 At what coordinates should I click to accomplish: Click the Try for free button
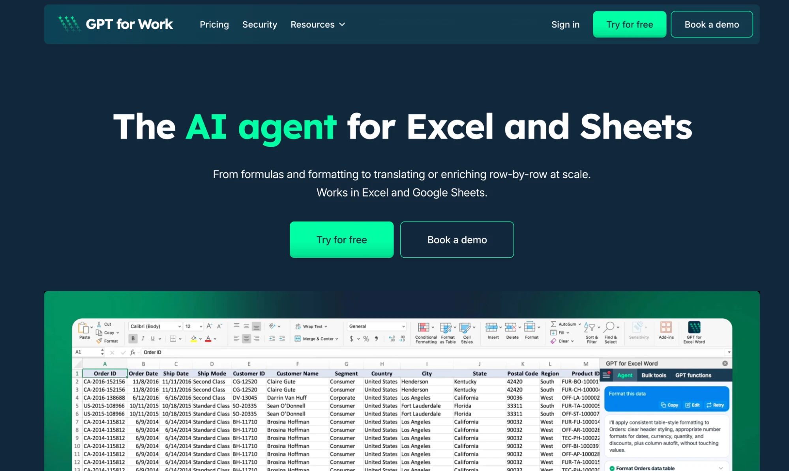click(x=341, y=239)
